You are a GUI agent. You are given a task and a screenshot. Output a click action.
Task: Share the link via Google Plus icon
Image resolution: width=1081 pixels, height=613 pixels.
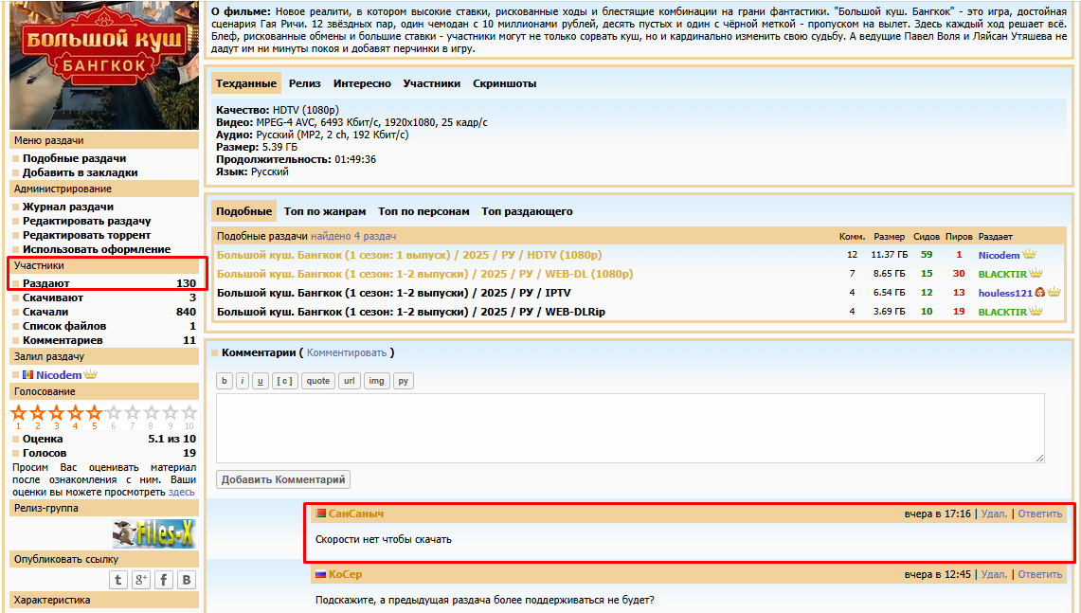click(141, 580)
